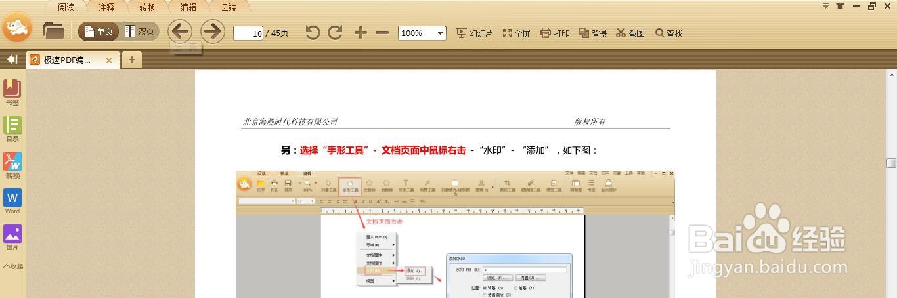Open the 查找 search tool
Viewport: 897px width, 298px height.
tap(669, 33)
